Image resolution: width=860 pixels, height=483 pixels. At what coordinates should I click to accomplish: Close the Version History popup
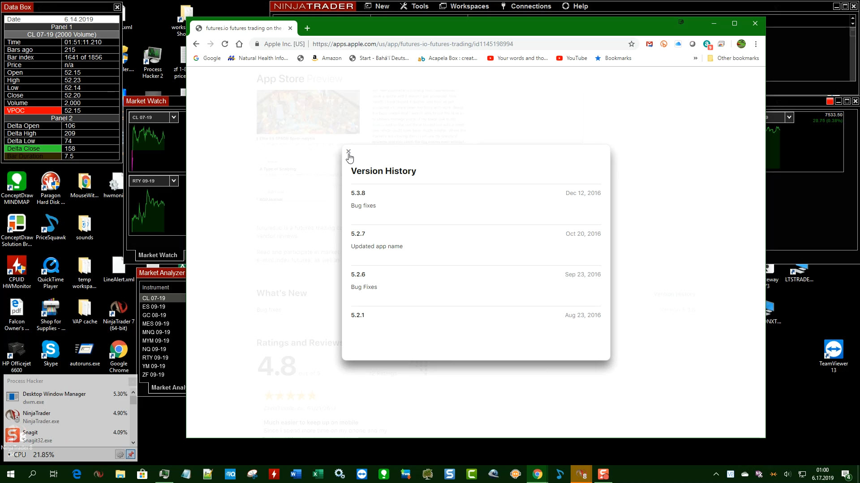click(348, 152)
